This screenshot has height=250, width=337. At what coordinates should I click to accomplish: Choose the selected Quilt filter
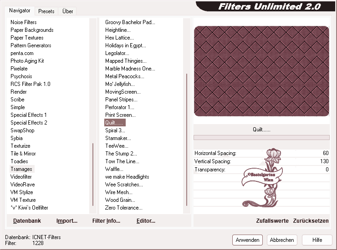click(115, 123)
